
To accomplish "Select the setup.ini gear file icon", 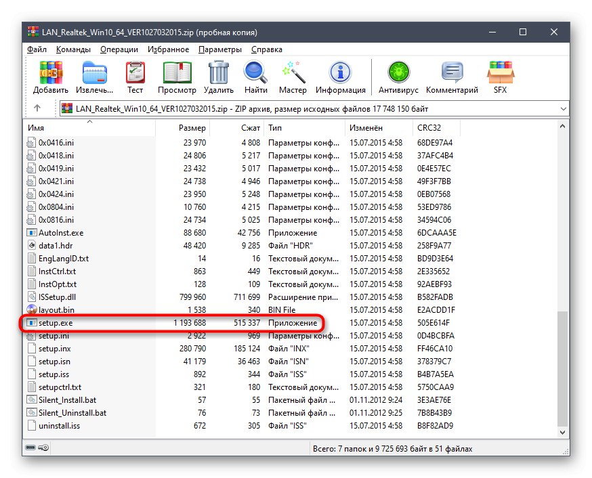I will [x=32, y=335].
